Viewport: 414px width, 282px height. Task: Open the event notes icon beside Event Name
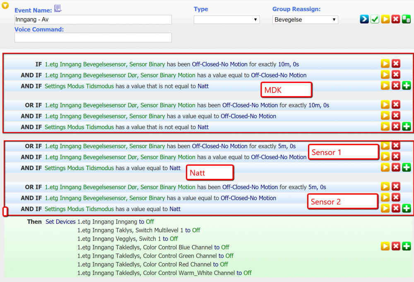coord(58,9)
